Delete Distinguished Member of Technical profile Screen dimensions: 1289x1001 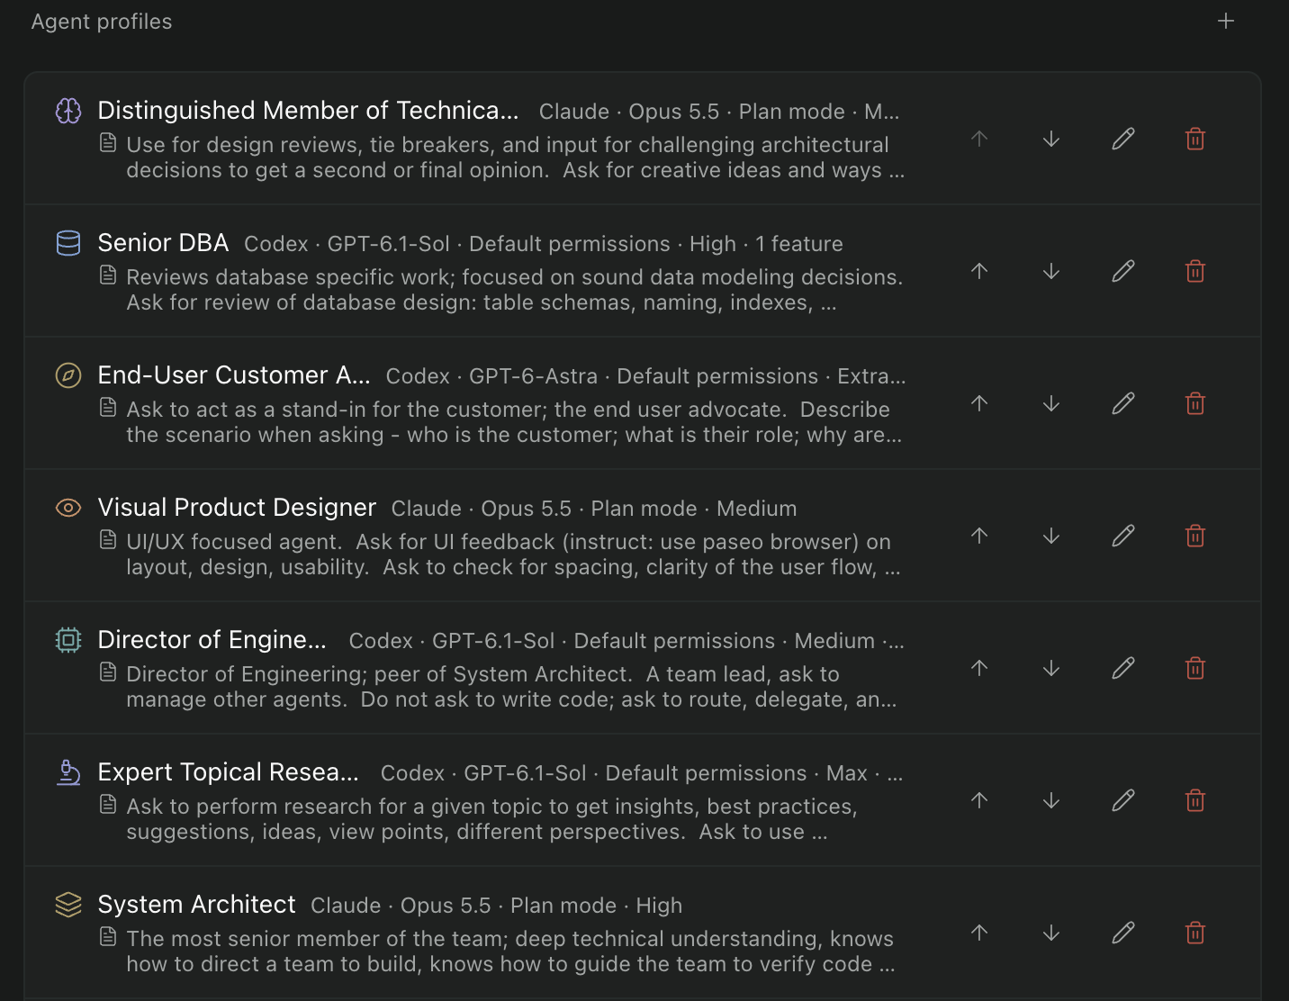[x=1195, y=139]
